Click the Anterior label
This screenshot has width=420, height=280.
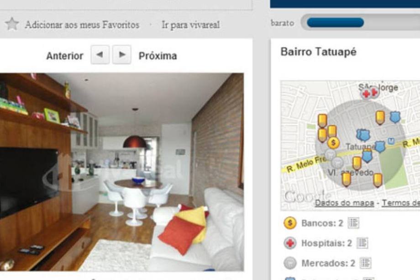click(x=65, y=56)
